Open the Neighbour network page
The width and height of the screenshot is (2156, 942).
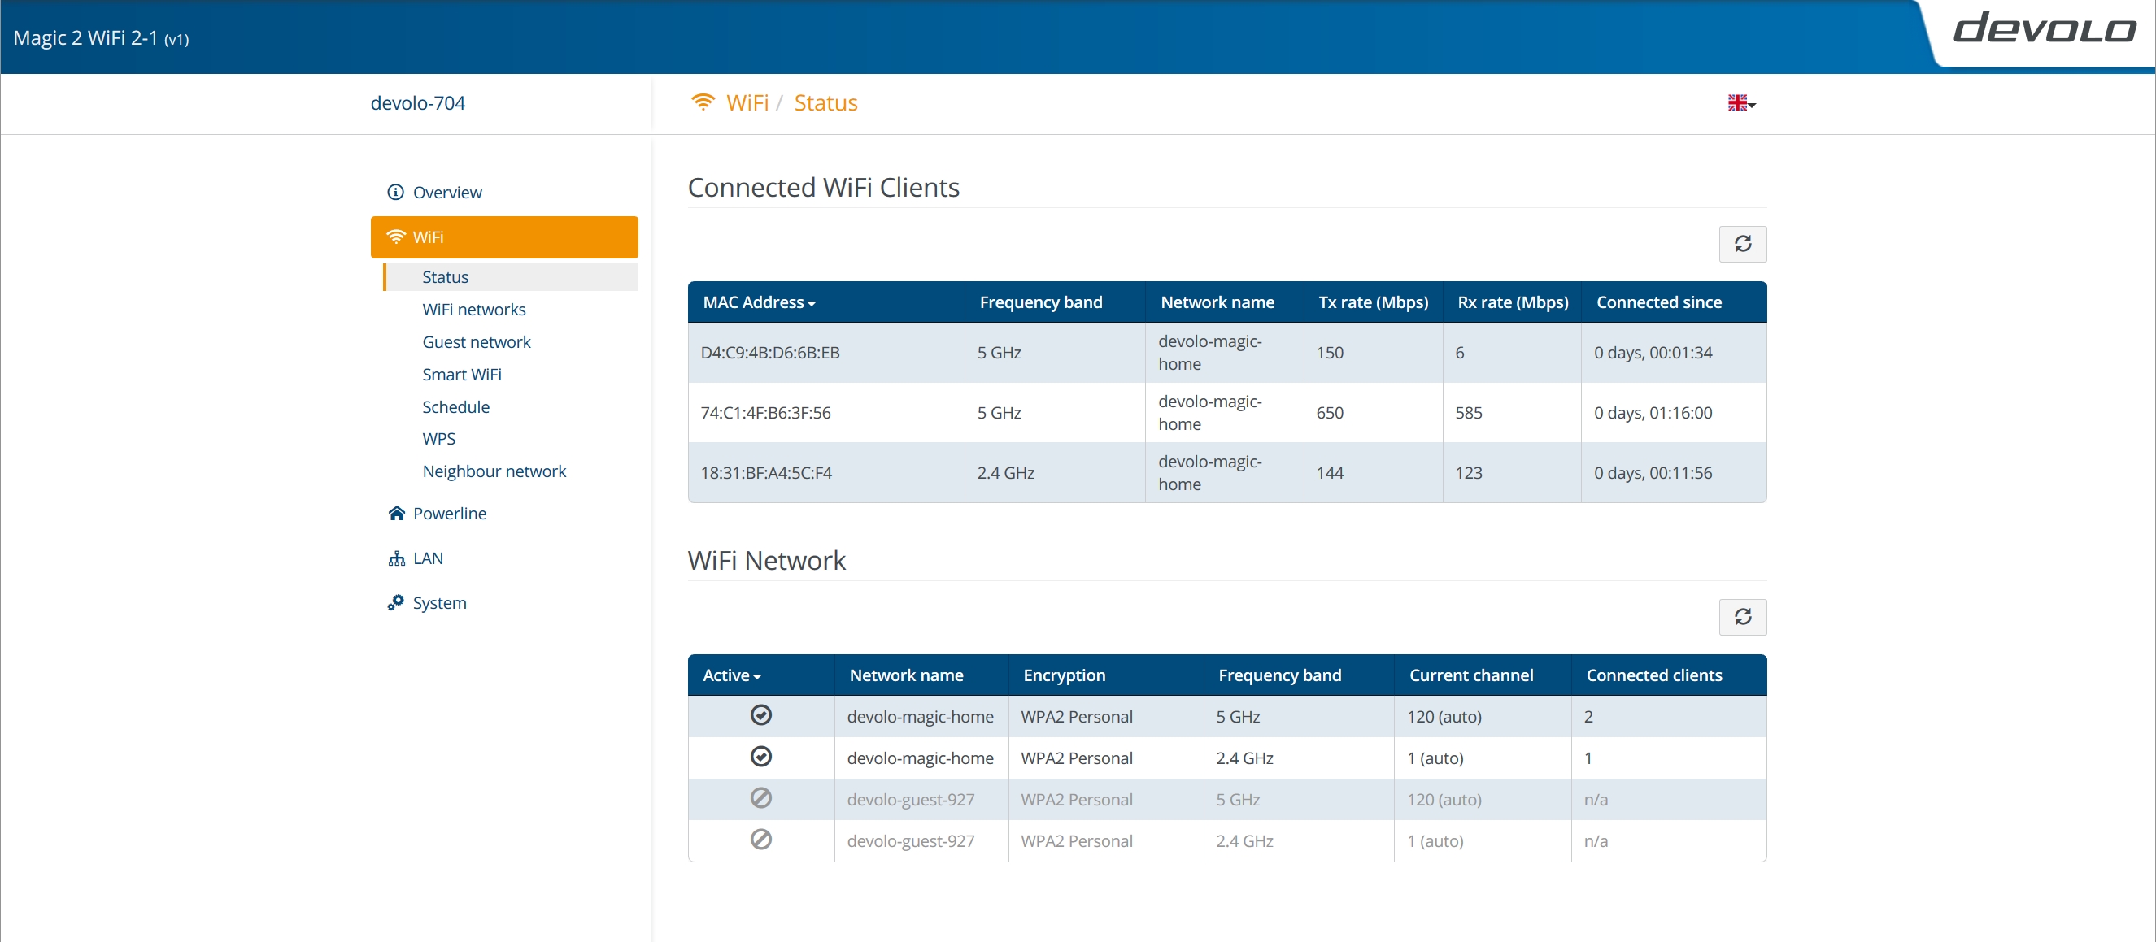tap(494, 472)
